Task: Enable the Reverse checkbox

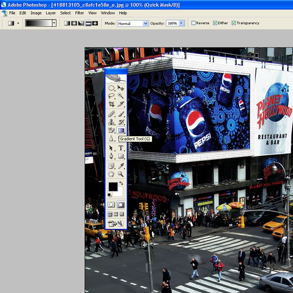Action: 194,23
